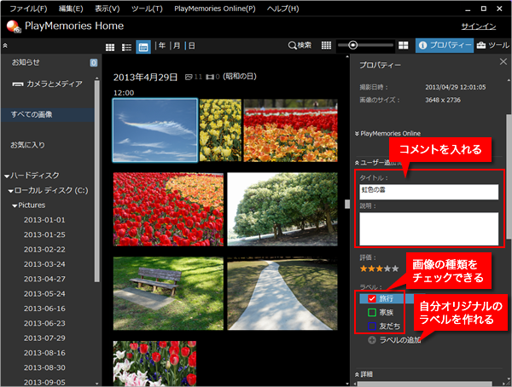This screenshot has height=387, width=512.
Task: Expand the PlayMemories Online section
Action: point(357,134)
